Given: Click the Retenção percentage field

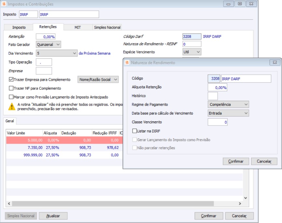Looking at the screenshot, I should tap(45, 37).
